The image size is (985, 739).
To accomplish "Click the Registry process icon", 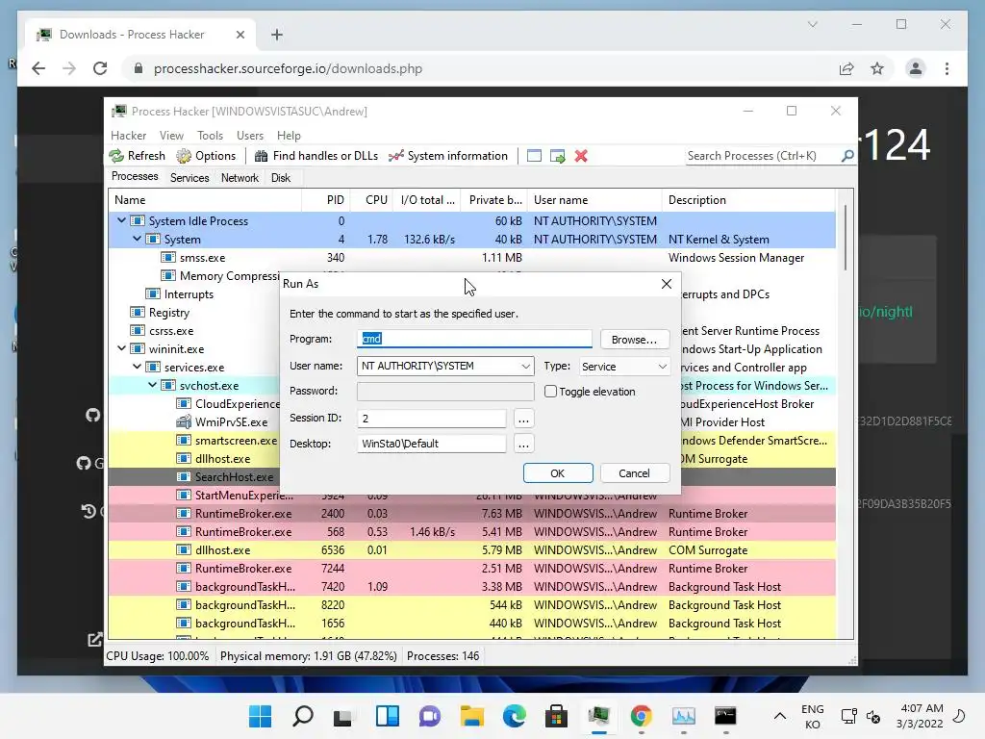I will 137,313.
